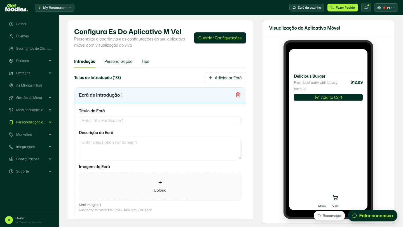
Task: Click Ecrã da cozinha button
Action: [307, 8]
